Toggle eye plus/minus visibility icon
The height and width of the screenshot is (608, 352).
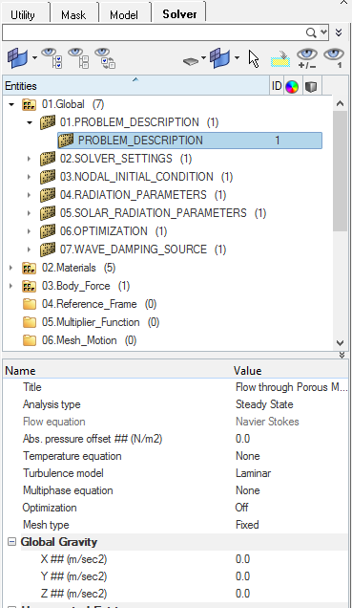click(307, 58)
